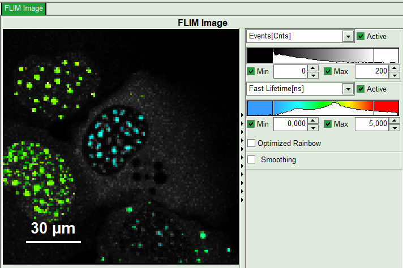The image size is (403, 268).
Task: Increase Fast Lifetime Max with up arrow
Action: 395,120
